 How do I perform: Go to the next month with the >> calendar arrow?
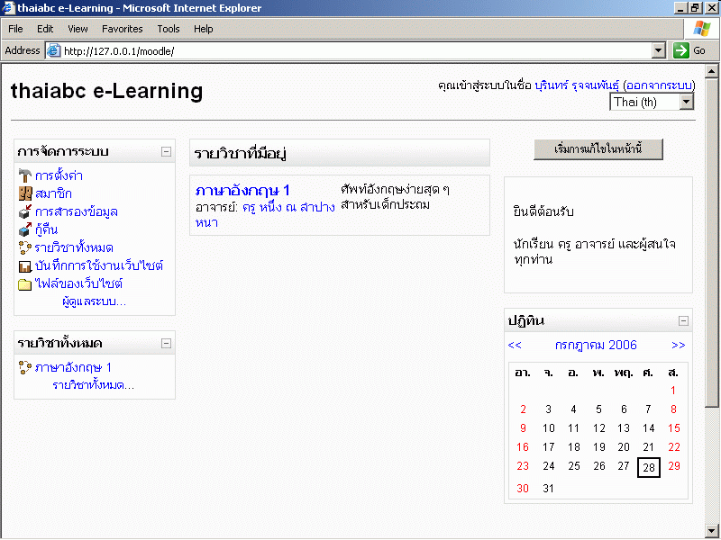pos(678,345)
